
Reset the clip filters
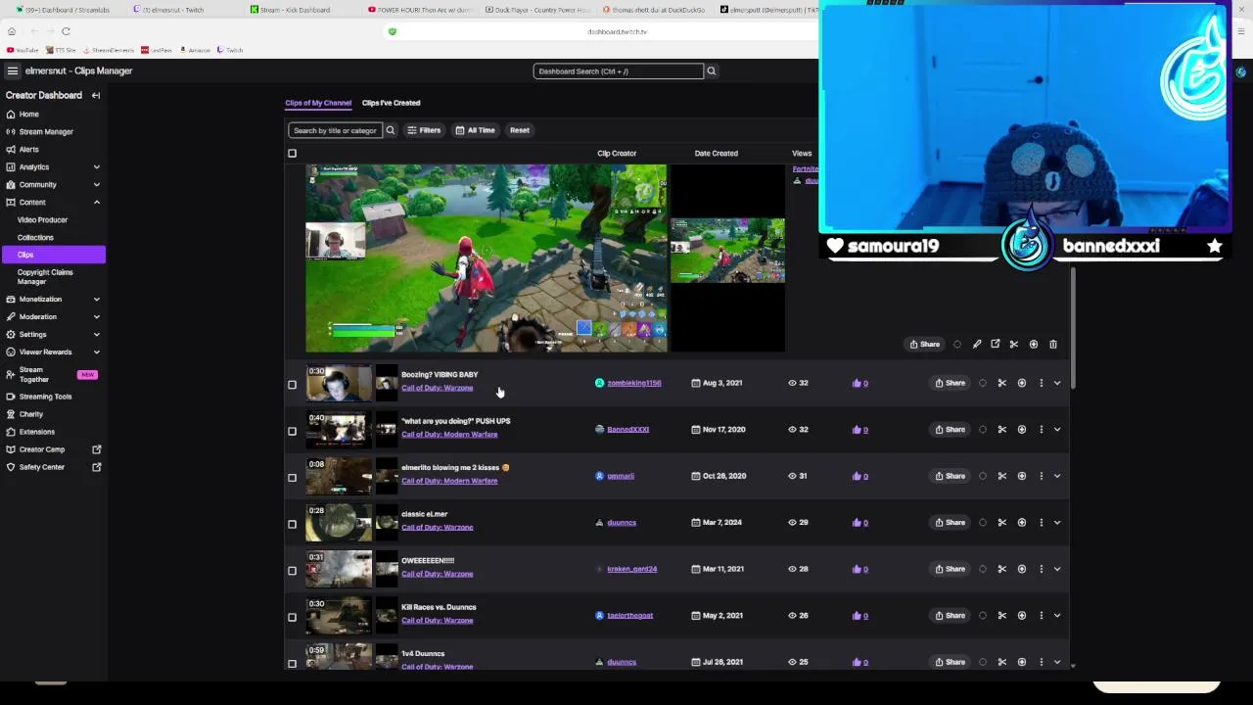(x=520, y=130)
